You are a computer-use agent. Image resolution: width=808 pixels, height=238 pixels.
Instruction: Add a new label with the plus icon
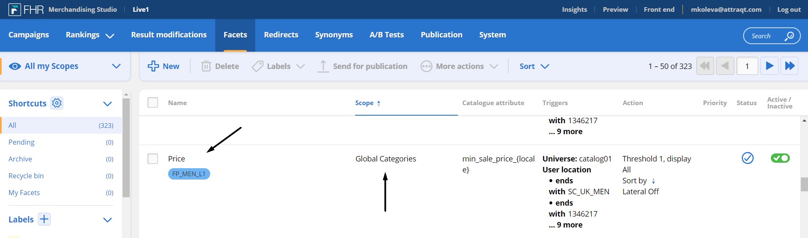44,219
